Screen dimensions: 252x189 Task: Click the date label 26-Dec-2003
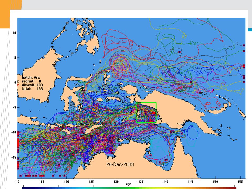click(120, 164)
